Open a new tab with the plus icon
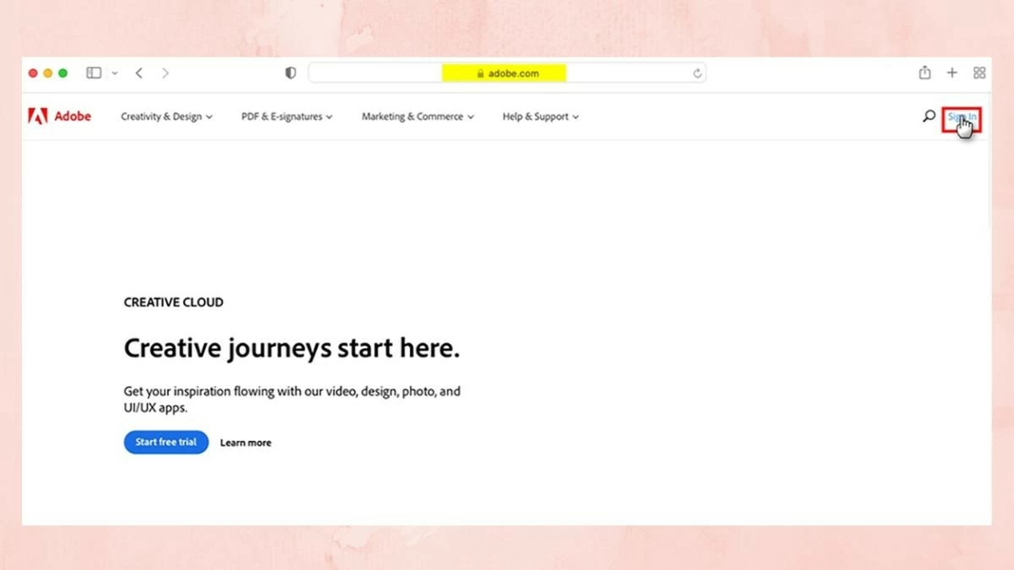Viewport: 1014px width, 570px height. [x=951, y=73]
